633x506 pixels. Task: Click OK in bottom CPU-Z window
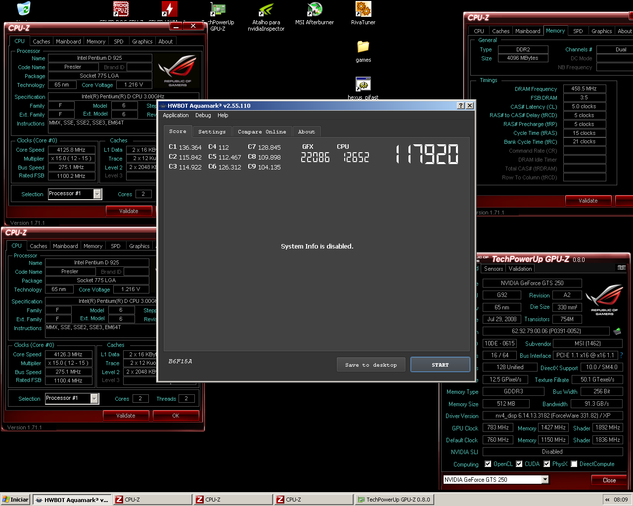176,416
